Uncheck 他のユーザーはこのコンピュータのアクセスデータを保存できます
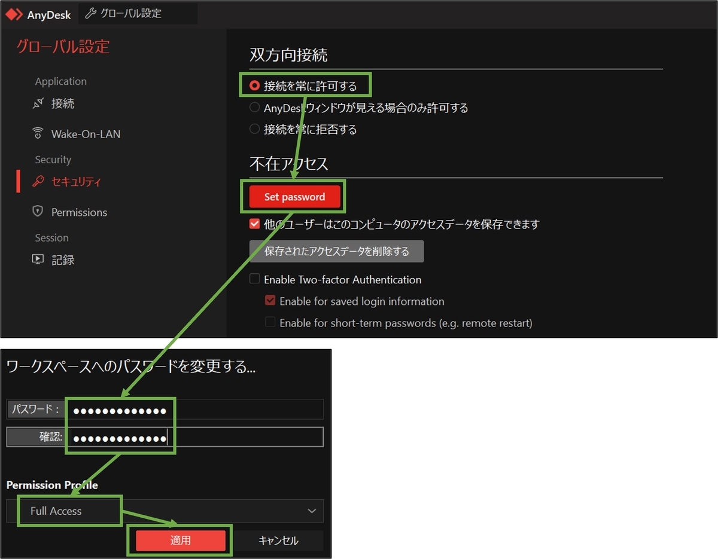 pos(254,224)
